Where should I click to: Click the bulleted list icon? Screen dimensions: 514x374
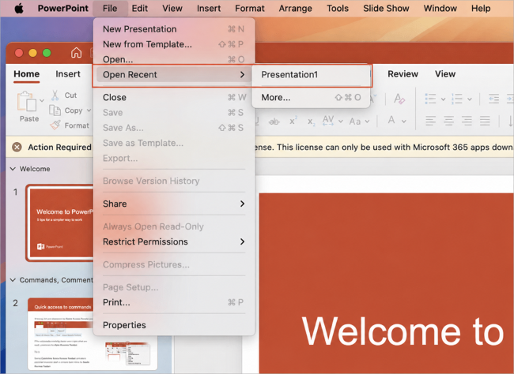pos(430,99)
